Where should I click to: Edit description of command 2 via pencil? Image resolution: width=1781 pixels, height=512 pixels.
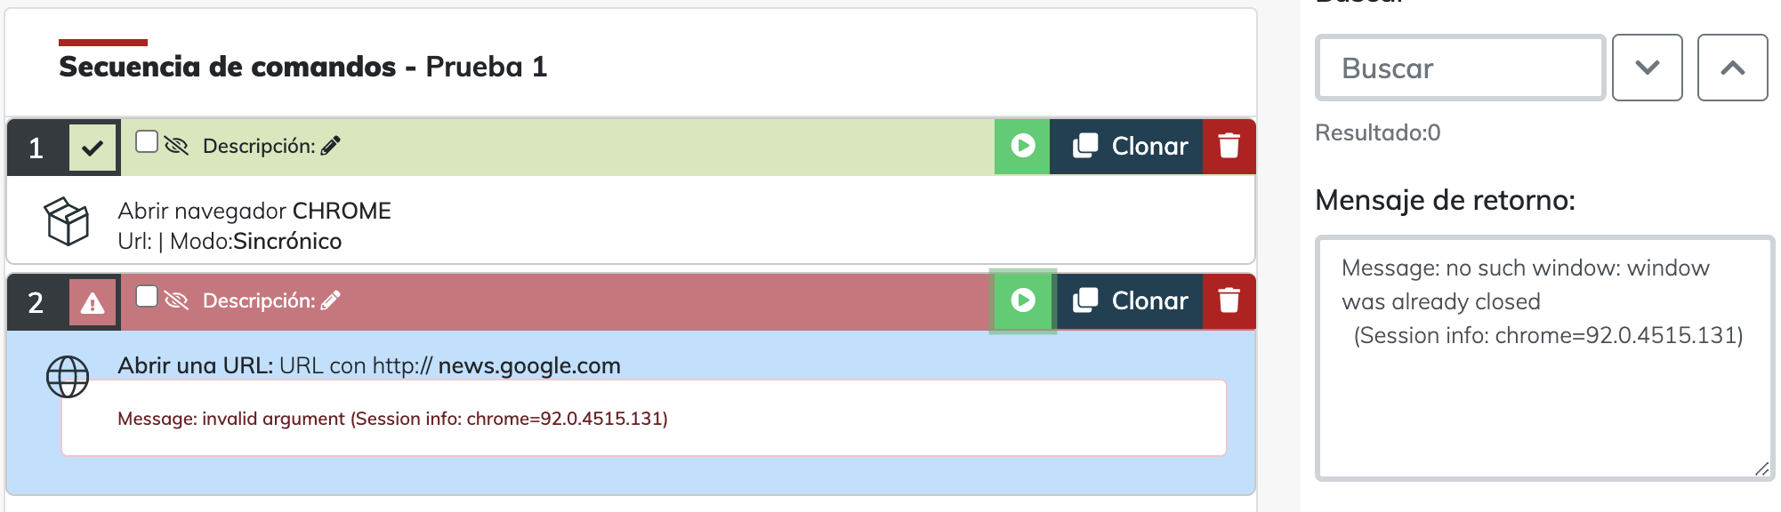pos(331,300)
